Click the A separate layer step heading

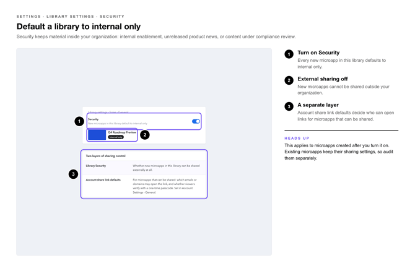coord(318,105)
